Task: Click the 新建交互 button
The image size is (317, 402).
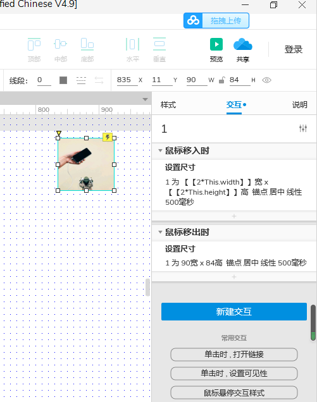Action: tap(234, 312)
